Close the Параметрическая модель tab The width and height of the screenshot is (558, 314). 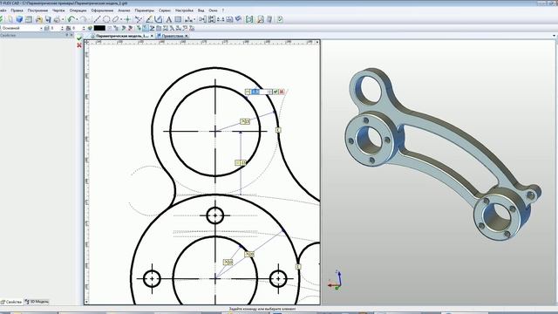point(152,36)
